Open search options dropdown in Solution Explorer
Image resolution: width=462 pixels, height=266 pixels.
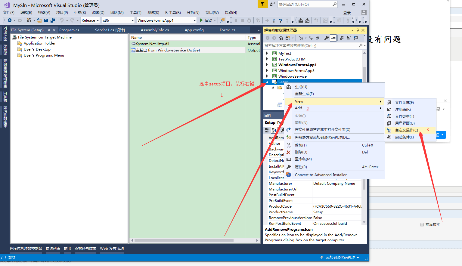(365, 46)
